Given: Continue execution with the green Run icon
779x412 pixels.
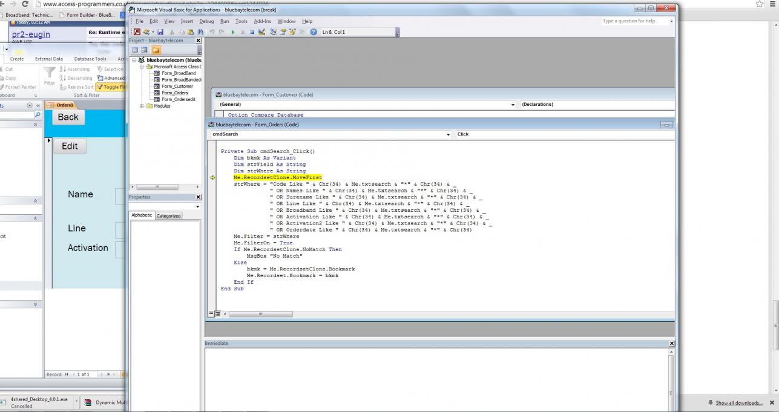Looking at the screenshot, I should pos(233,32).
